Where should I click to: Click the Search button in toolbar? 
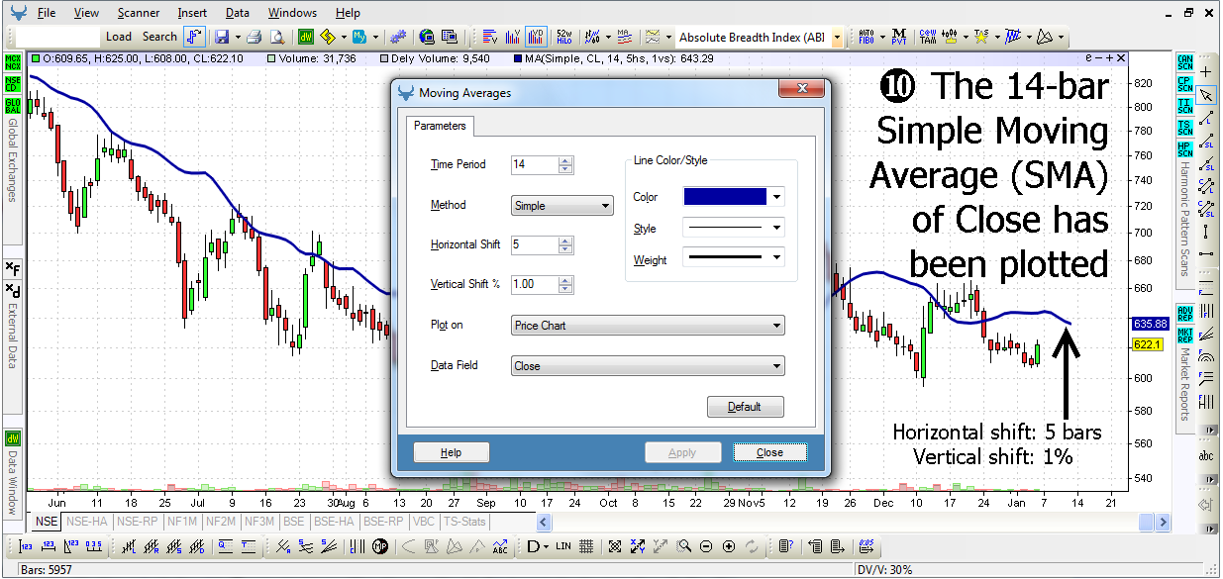pos(159,37)
